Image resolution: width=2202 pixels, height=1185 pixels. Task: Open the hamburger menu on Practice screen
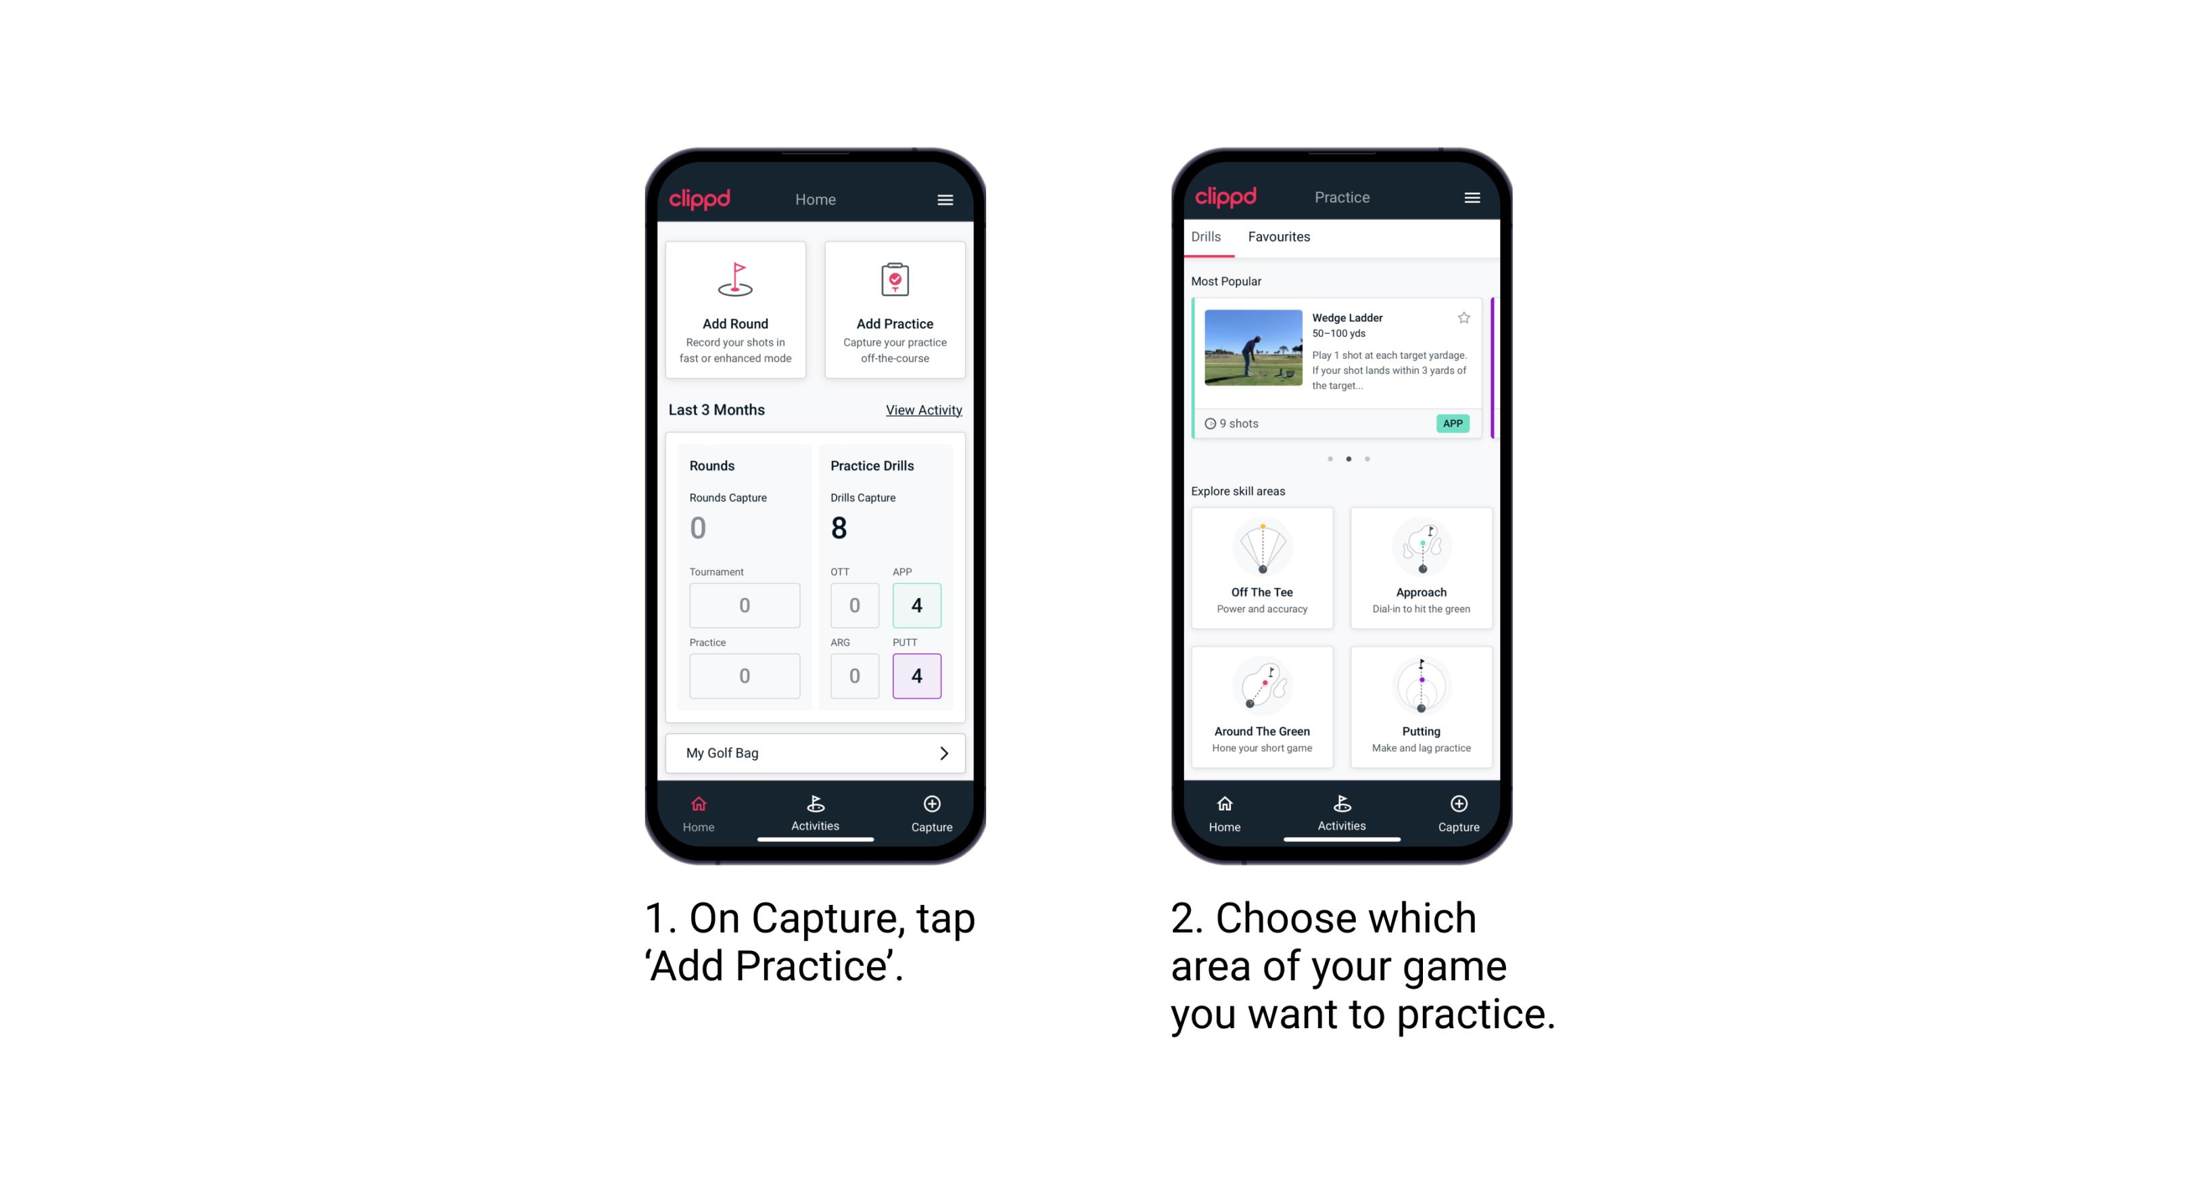coord(1472,197)
